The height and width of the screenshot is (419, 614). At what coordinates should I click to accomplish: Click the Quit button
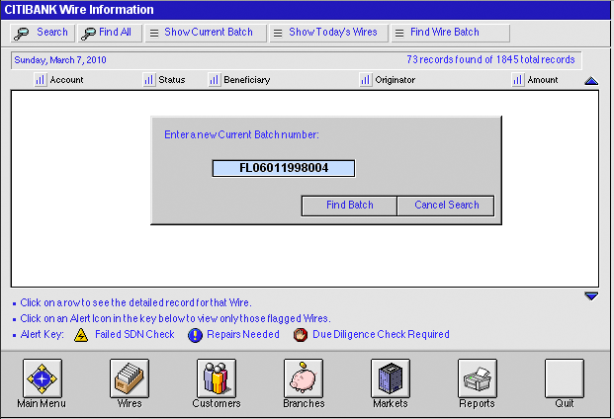(564, 378)
